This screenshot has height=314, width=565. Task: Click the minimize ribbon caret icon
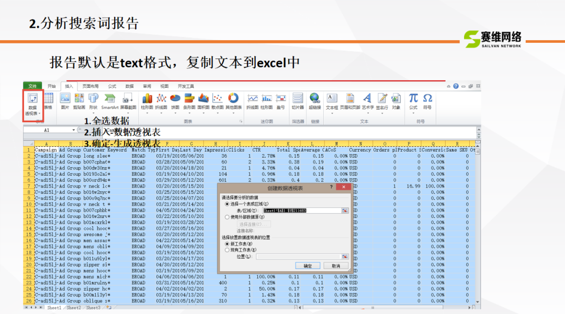tap(449, 86)
